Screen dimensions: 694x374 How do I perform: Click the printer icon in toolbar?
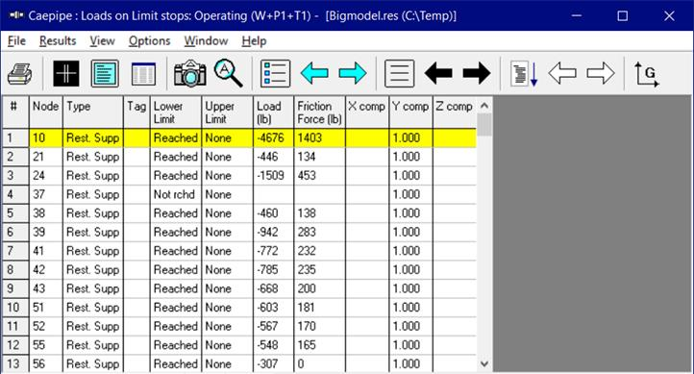(20, 73)
